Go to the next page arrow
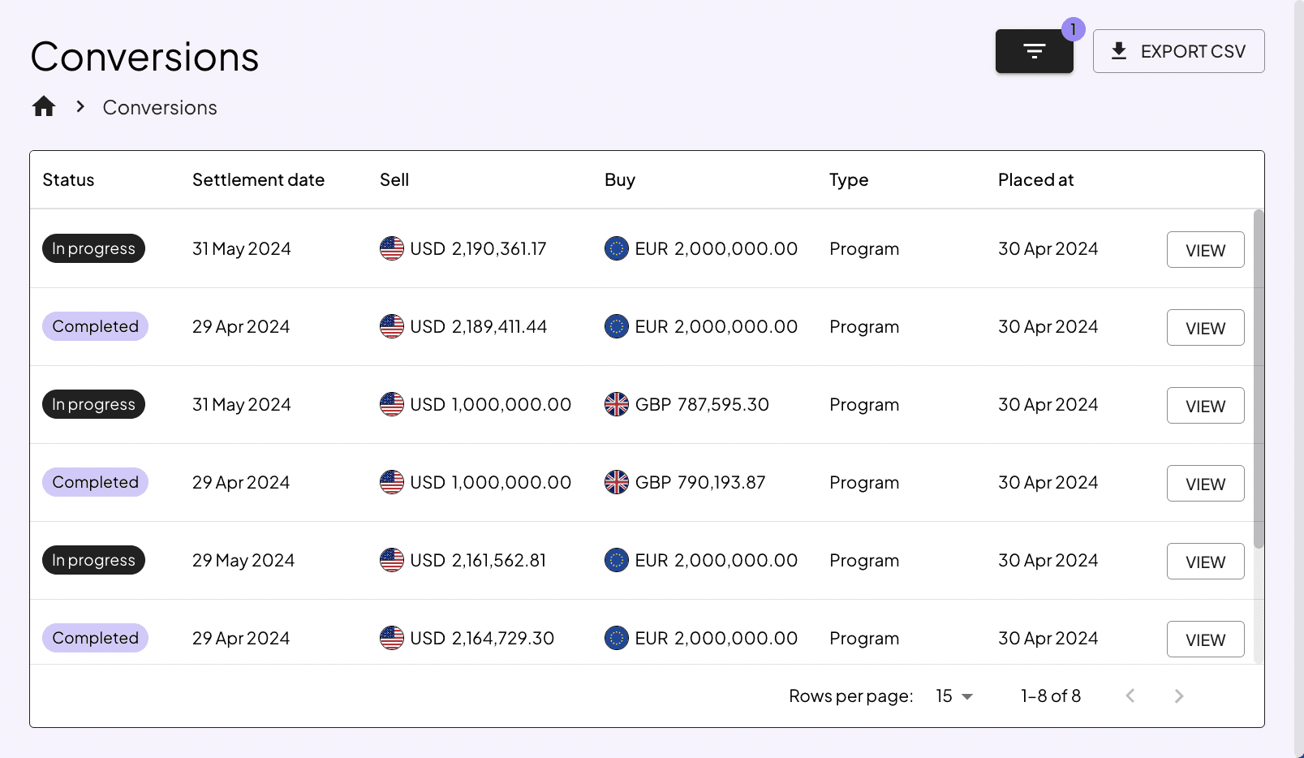This screenshot has width=1304, height=758. [1179, 696]
